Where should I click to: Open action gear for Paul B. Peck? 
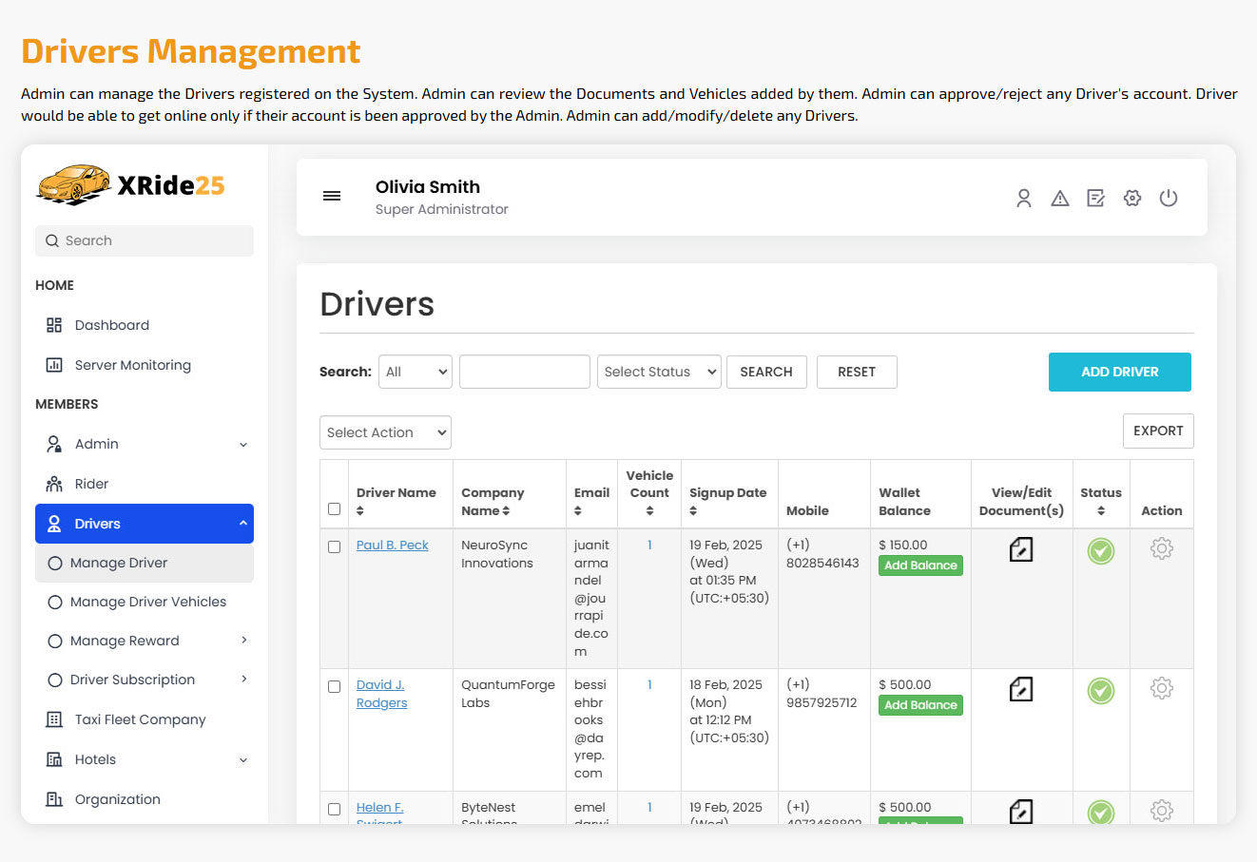[1162, 548]
